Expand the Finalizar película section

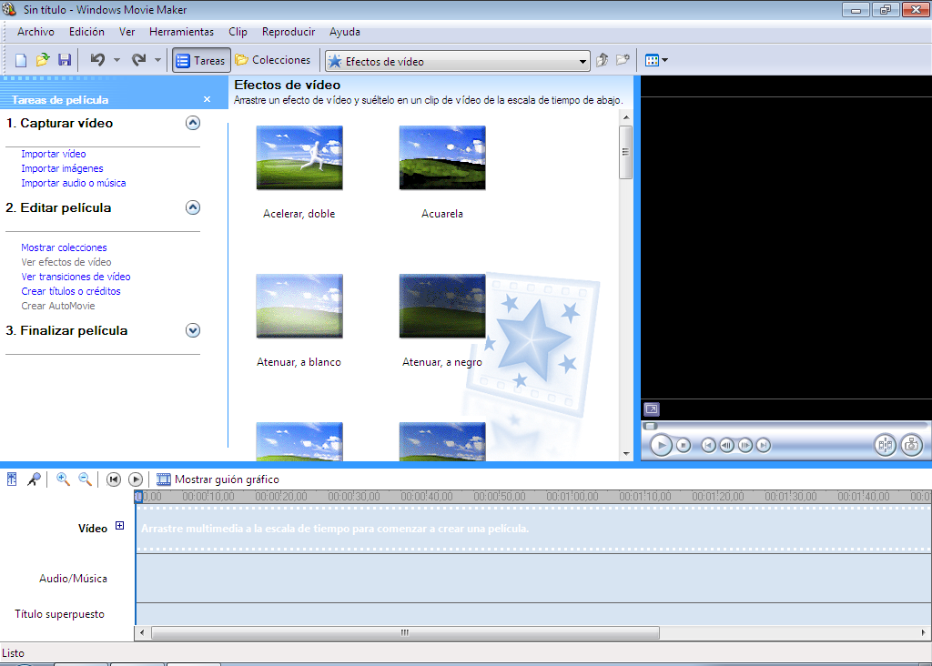(193, 330)
